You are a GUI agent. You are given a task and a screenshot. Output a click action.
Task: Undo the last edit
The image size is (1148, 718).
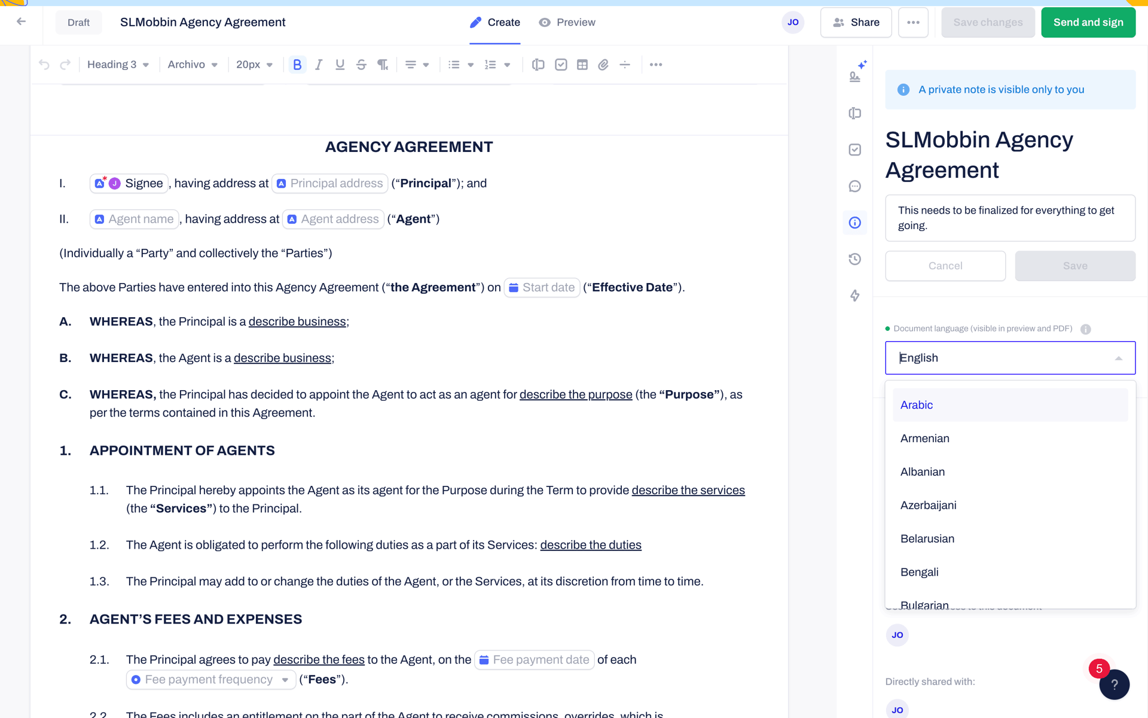click(44, 65)
